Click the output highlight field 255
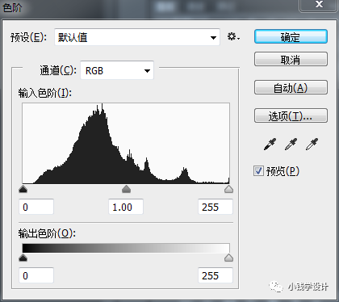 click(216, 275)
